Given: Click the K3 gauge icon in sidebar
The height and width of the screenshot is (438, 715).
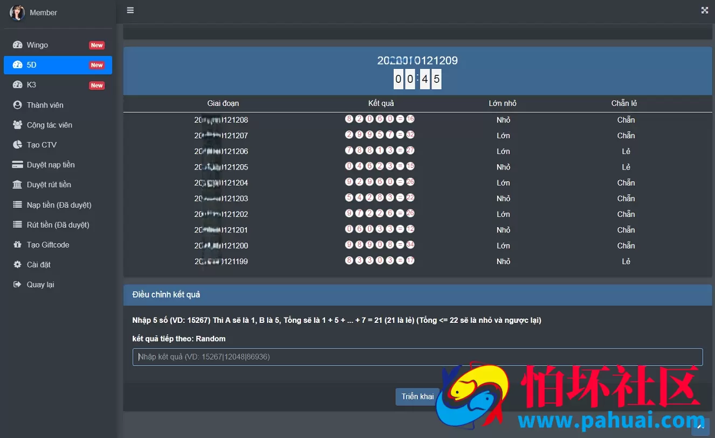Looking at the screenshot, I should 17,85.
